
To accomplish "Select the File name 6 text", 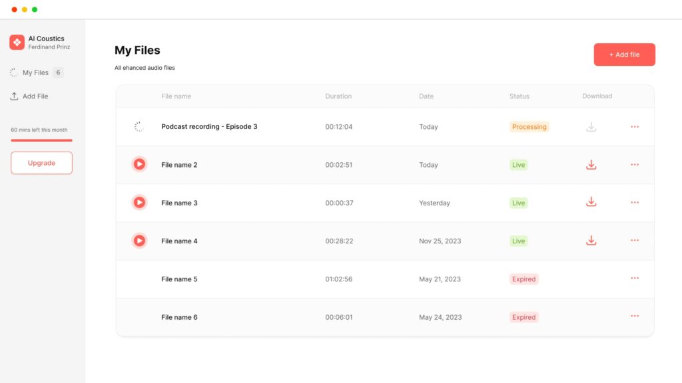I will point(179,317).
